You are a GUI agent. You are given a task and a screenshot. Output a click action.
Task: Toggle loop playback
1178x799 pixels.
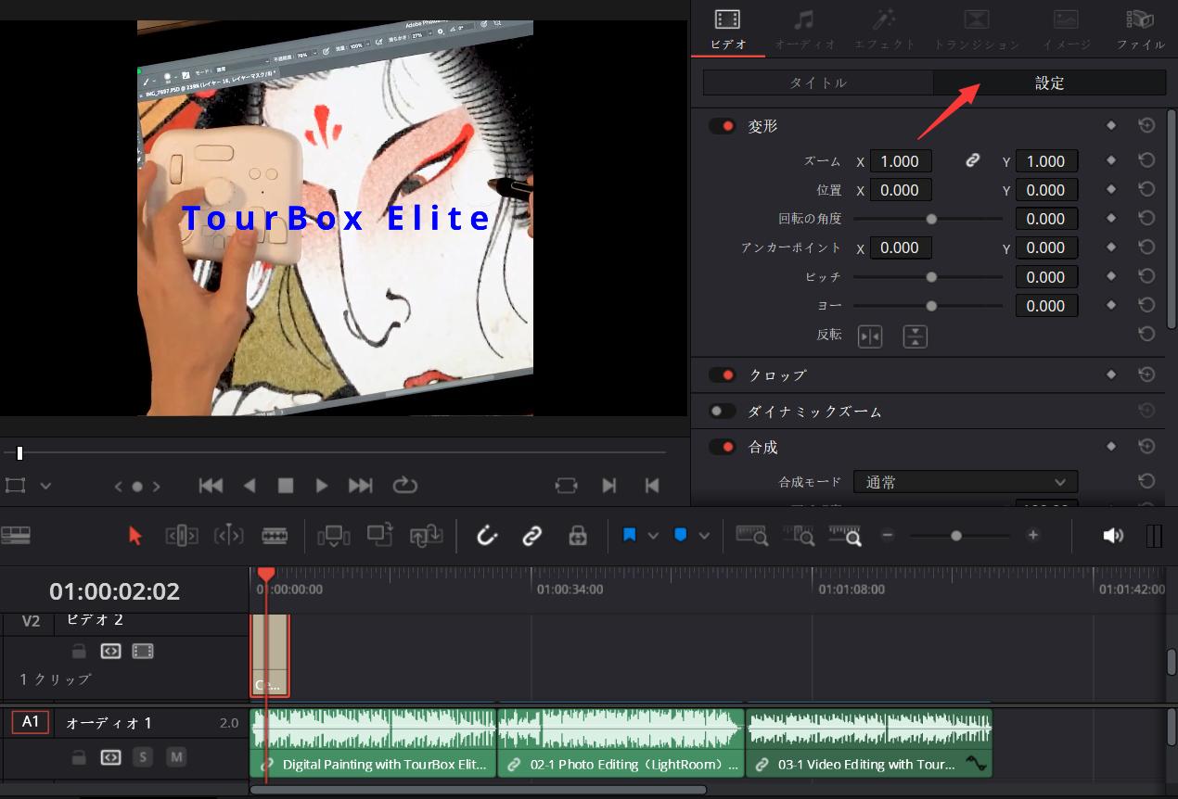[x=405, y=486]
